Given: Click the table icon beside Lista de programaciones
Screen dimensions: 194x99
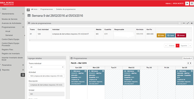Looking at the screenshot, I should (x=29, y=23).
